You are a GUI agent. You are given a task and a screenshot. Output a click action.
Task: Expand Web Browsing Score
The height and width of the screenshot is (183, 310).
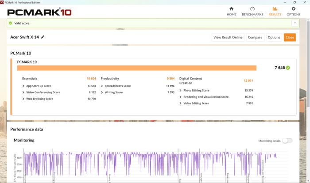pos(23,99)
